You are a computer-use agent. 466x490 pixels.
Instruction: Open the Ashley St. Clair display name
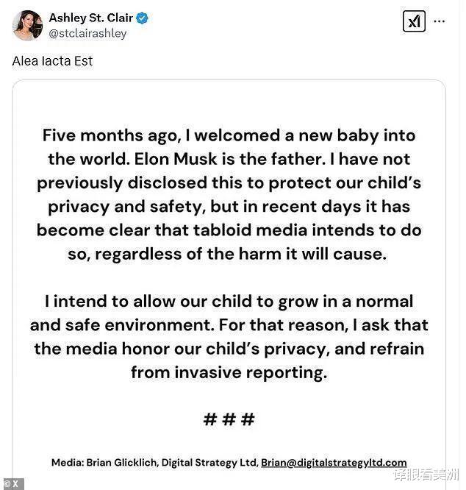tap(90, 18)
